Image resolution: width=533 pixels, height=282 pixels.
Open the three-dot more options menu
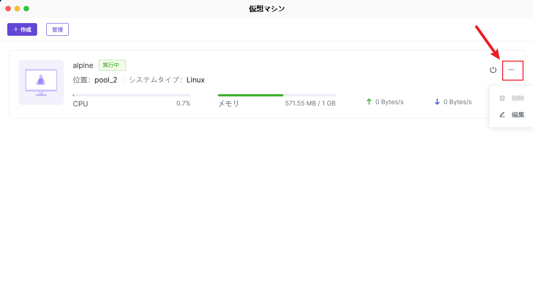click(x=511, y=70)
